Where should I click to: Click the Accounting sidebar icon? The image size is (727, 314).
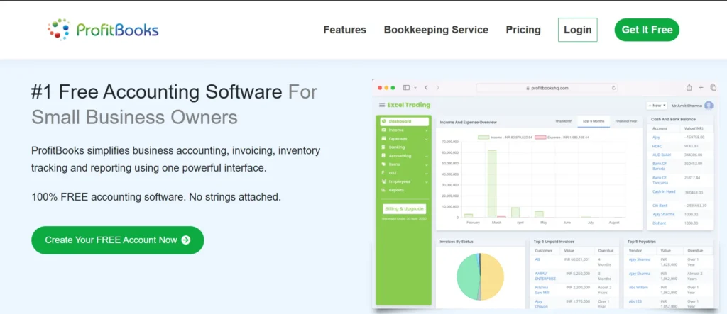(x=384, y=156)
